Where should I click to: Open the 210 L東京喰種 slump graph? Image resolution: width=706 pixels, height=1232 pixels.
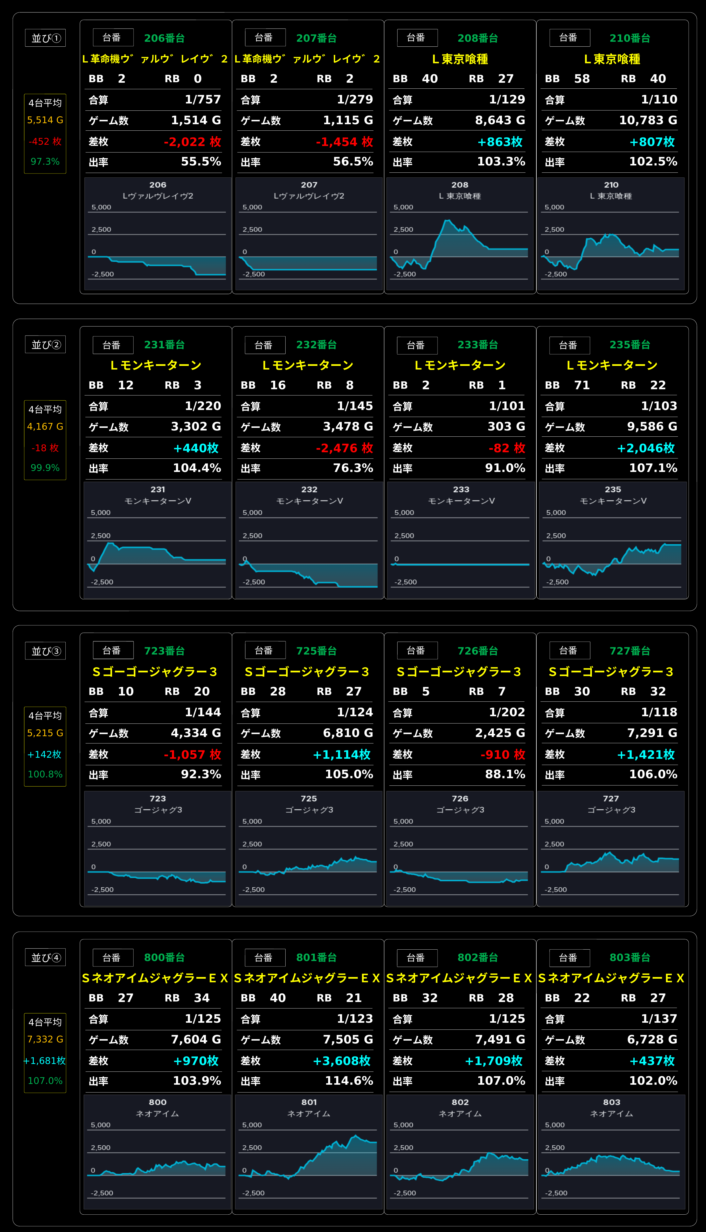611,234
